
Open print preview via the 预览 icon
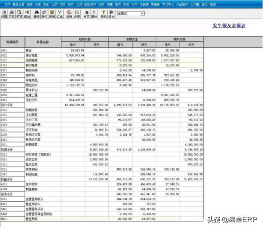pos(19,13)
